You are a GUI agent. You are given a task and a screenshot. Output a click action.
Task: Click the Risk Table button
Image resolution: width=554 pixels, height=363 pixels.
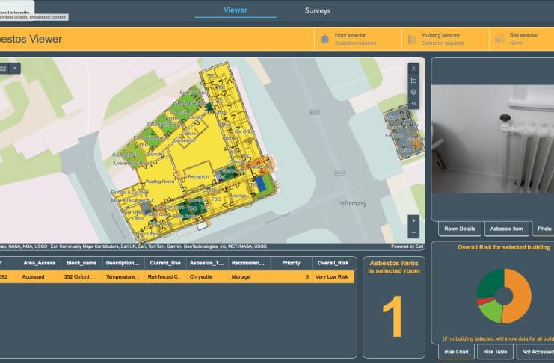(x=496, y=351)
